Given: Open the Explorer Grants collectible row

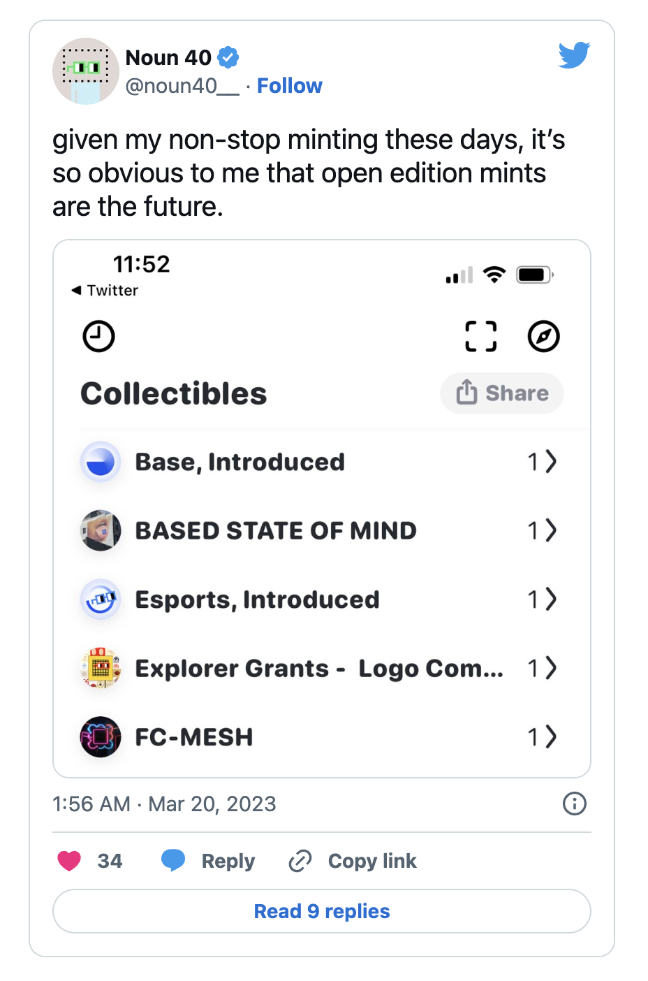Looking at the screenshot, I should point(318,668).
